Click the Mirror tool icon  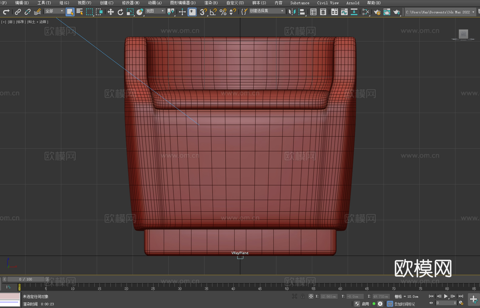pyautogui.click(x=292, y=12)
